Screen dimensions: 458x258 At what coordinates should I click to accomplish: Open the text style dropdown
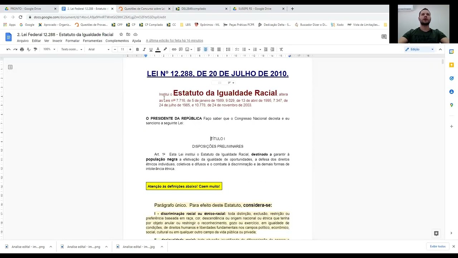pos(72,49)
